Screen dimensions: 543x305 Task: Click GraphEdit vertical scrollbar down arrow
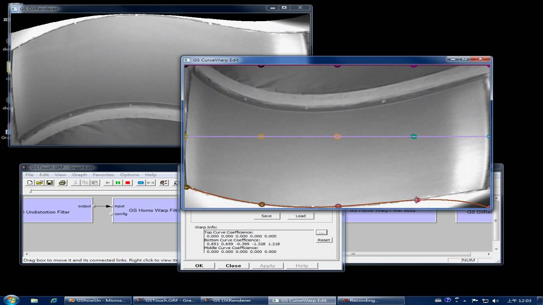click(x=496, y=249)
